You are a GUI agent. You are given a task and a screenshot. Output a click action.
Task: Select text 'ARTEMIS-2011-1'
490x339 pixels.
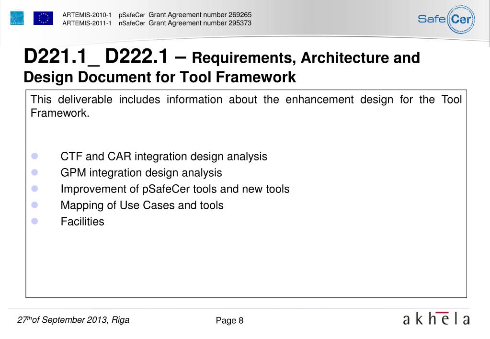click(87, 23)
